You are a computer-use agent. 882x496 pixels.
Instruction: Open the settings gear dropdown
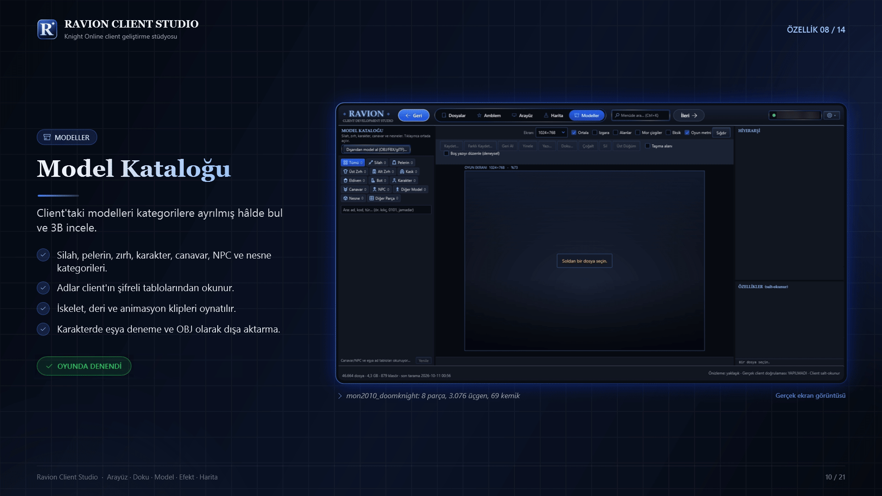pos(831,115)
